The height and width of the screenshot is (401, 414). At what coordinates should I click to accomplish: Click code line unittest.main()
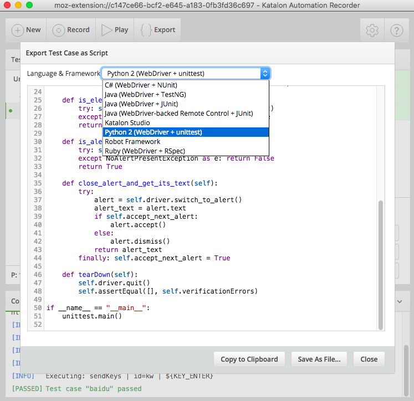[92, 316]
